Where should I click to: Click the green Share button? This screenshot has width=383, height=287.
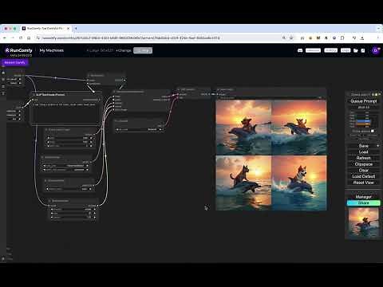[363, 202]
